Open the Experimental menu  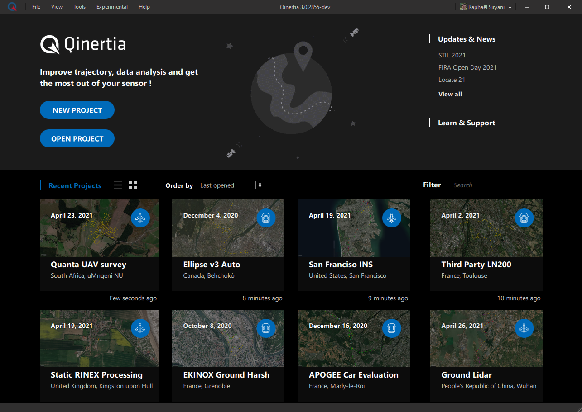112,7
